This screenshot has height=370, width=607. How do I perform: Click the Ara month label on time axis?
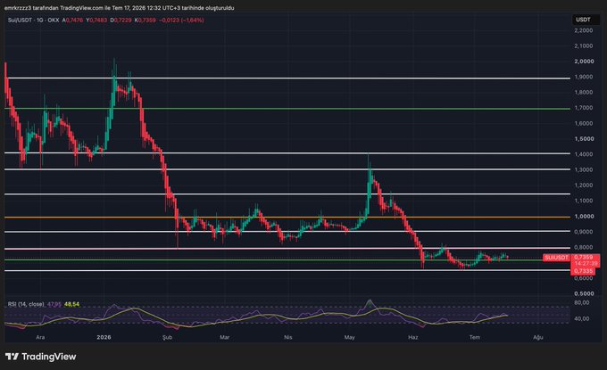point(40,337)
